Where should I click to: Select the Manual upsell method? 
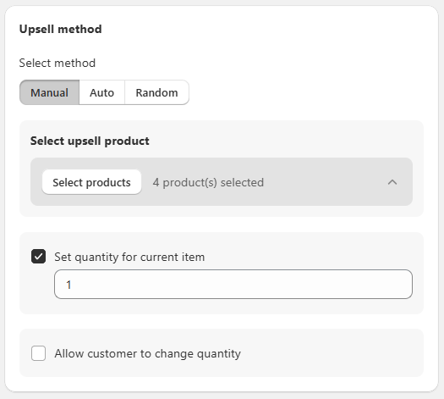[49, 92]
